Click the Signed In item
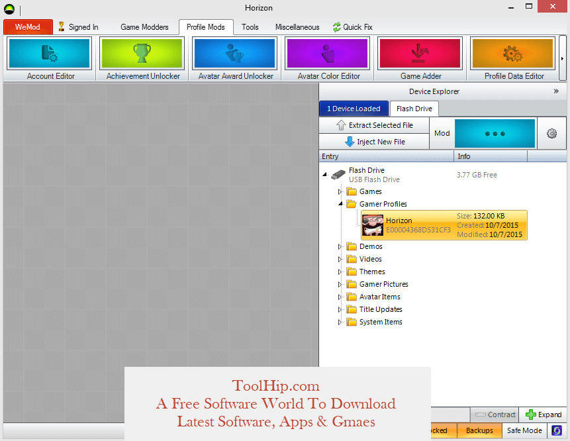Screen dimensions: 570x441 point(79,27)
